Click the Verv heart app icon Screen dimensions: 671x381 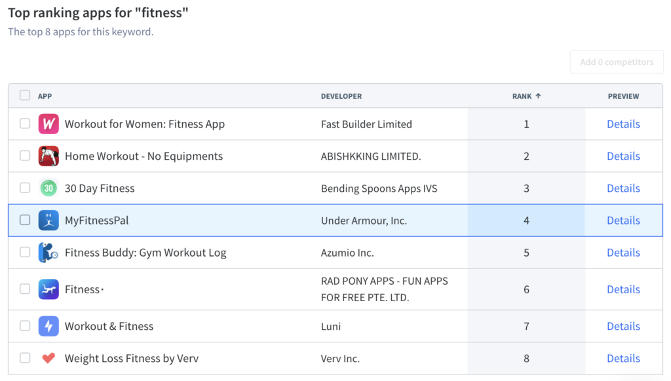point(48,358)
